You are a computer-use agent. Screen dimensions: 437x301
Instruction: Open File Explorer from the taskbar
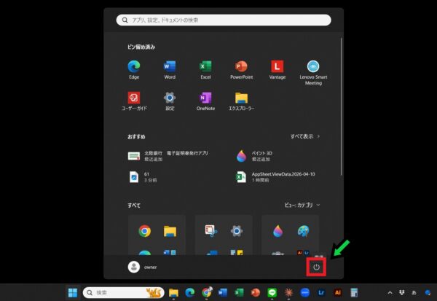point(173,293)
